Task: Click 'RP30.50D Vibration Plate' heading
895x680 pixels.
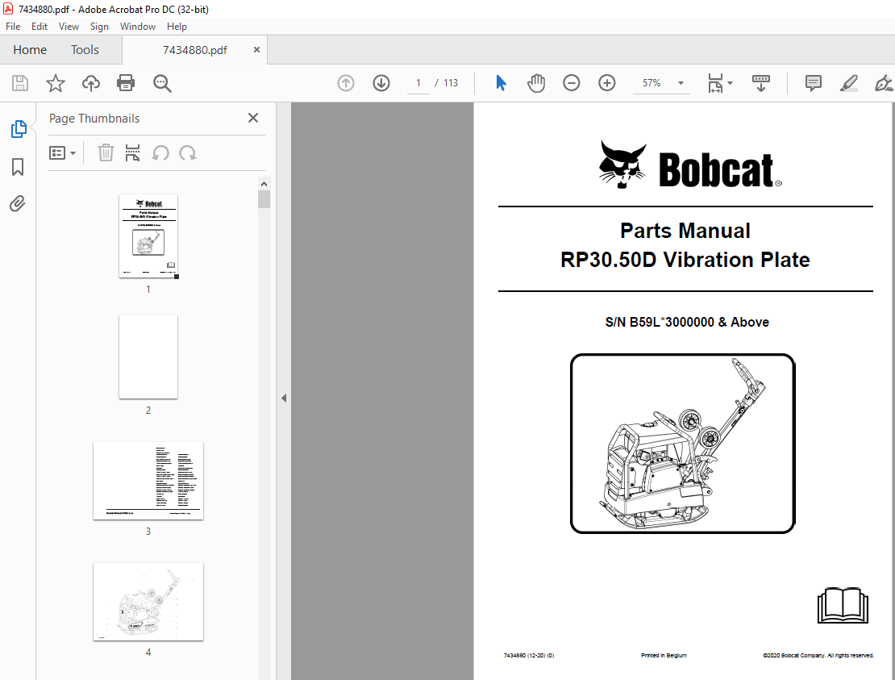Action: coord(685,260)
